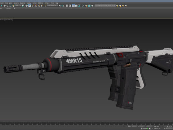This screenshot has height=130, width=173.
Task: Click the Z coordinate field
Action: (150, 126)
